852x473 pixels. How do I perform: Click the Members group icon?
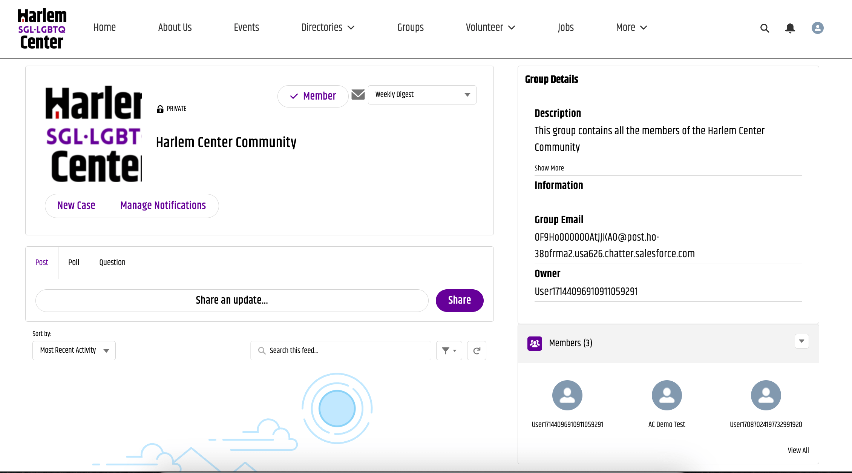coord(535,343)
